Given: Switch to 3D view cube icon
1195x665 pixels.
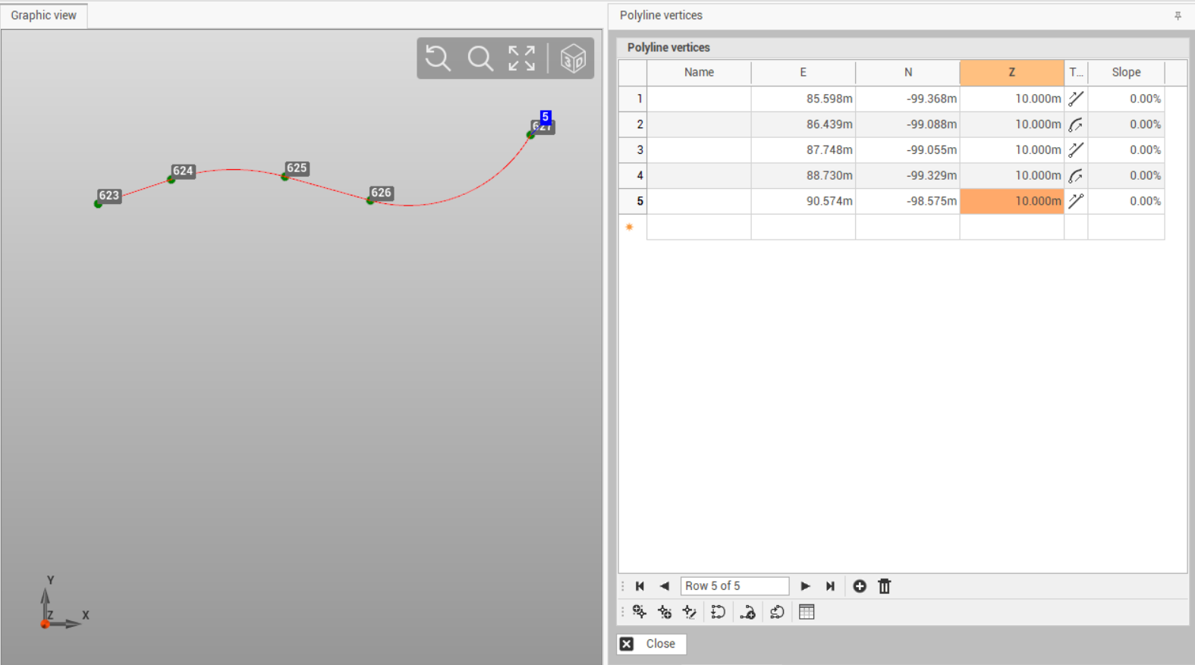Looking at the screenshot, I should [573, 58].
